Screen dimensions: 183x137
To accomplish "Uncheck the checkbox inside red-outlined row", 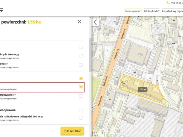I will (81, 87).
